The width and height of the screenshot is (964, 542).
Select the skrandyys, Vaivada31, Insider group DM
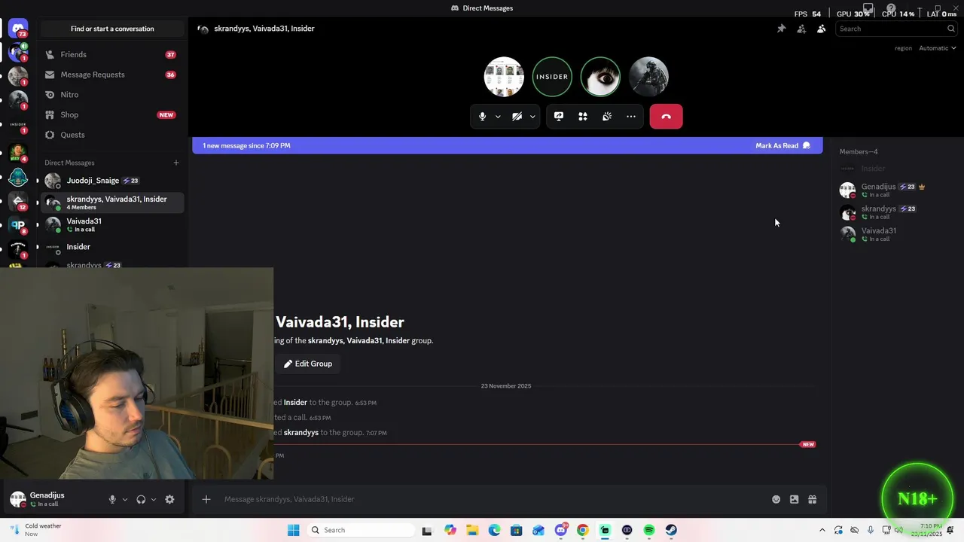coord(111,202)
